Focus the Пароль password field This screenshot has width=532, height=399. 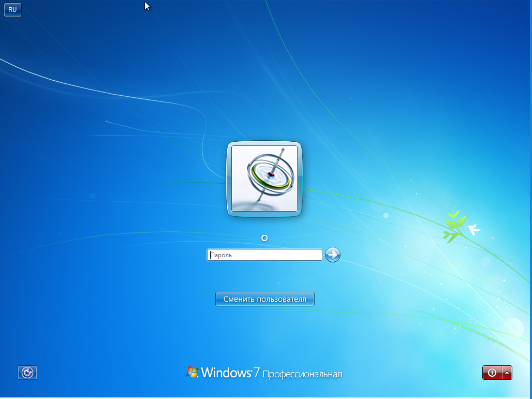coord(264,255)
